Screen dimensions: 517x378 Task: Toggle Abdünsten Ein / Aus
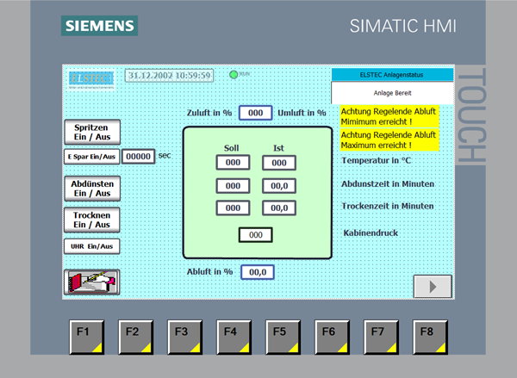pyautogui.click(x=92, y=189)
